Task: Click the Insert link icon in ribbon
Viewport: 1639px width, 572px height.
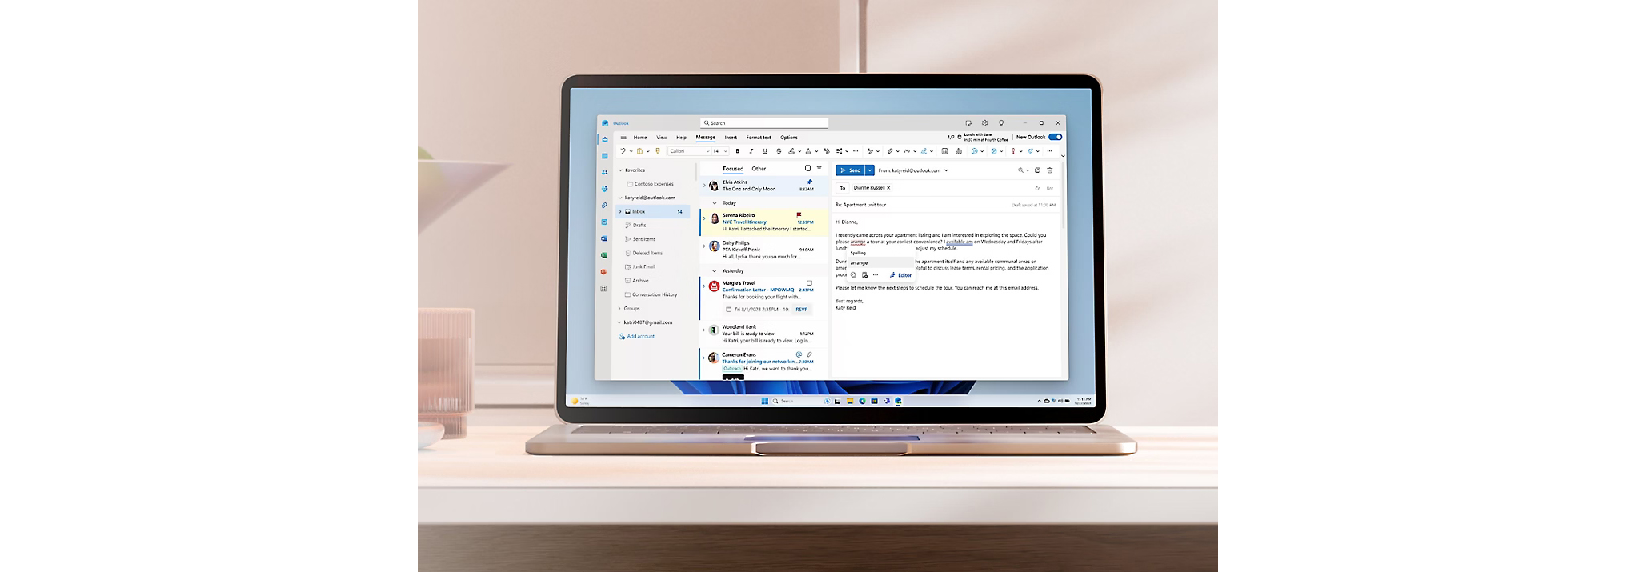Action: click(x=907, y=151)
